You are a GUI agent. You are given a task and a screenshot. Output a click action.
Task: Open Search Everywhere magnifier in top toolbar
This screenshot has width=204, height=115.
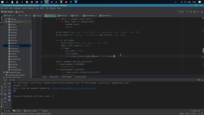pos(202,12)
